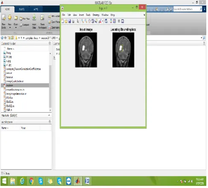The image size is (208, 188).
Task: Select the Edit Plot arrow tool
Action: 78,21
